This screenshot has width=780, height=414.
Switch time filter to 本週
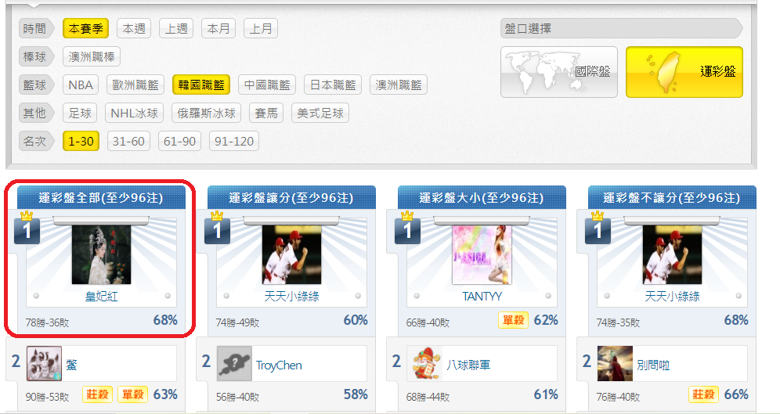pyautogui.click(x=134, y=29)
